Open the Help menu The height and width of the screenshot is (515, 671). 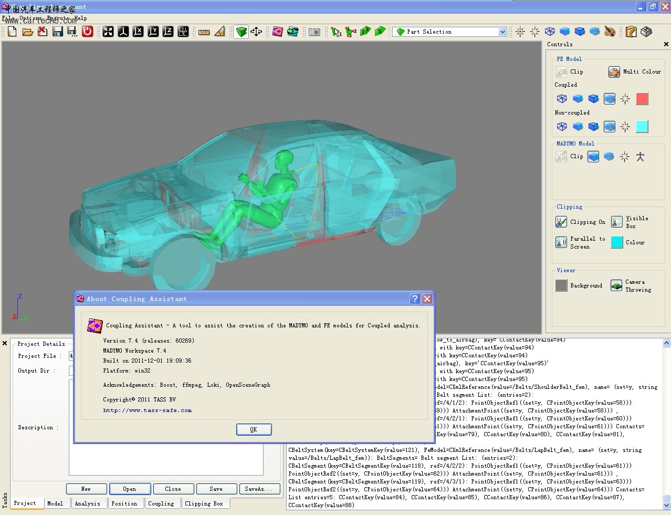[80, 18]
